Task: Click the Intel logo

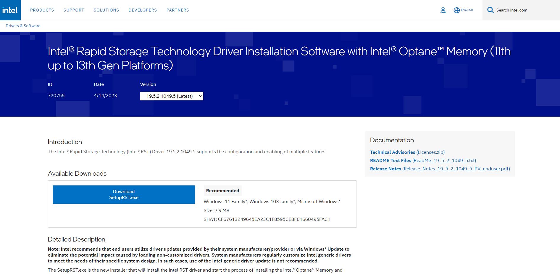Action: (10, 10)
